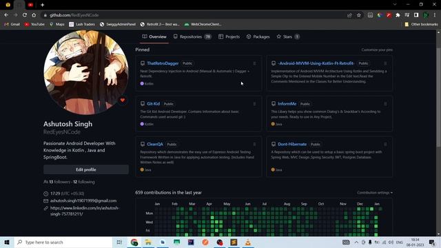Open notification center icon
The image size is (441, 248).
432,242
